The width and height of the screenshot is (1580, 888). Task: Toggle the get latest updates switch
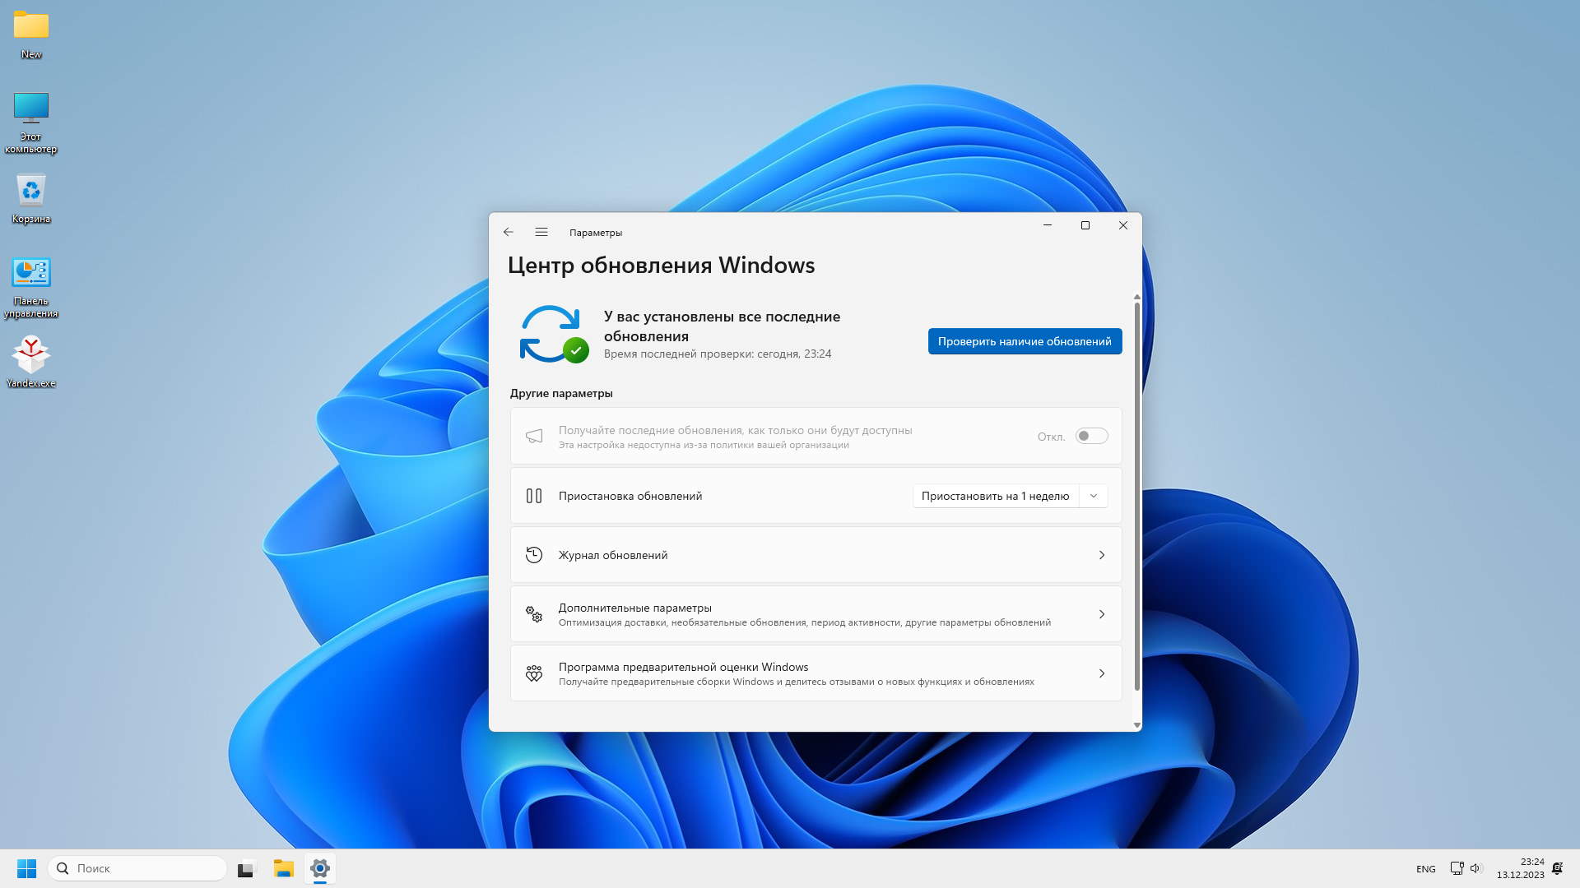coord(1091,436)
